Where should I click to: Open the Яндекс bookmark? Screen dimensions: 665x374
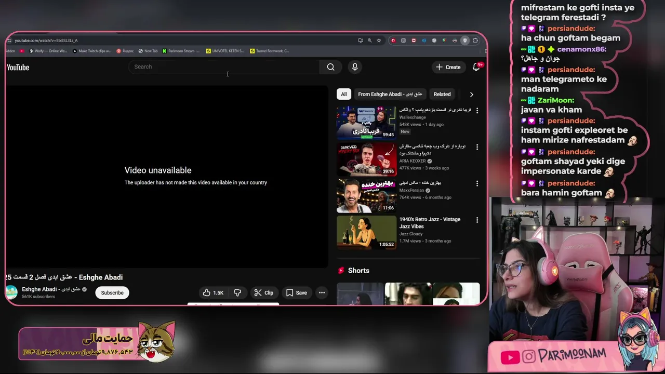pos(125,51)
